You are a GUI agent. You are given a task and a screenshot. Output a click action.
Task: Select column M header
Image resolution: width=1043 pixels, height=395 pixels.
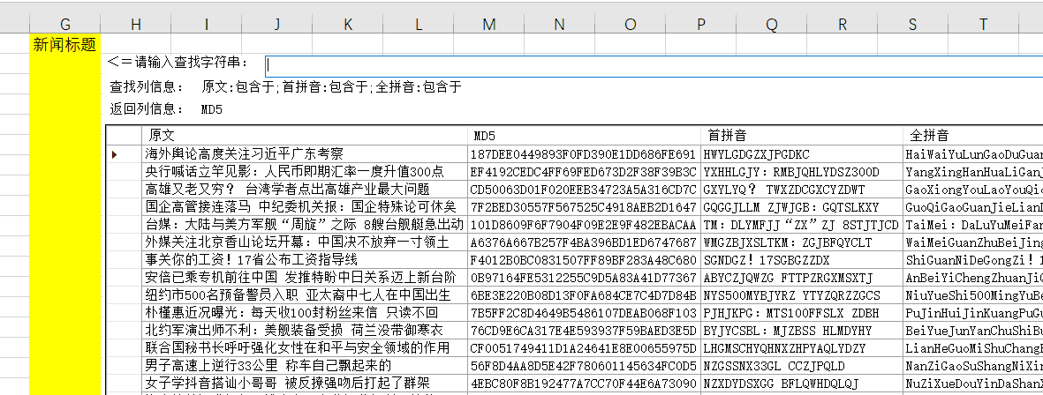[x=489, y=25]
